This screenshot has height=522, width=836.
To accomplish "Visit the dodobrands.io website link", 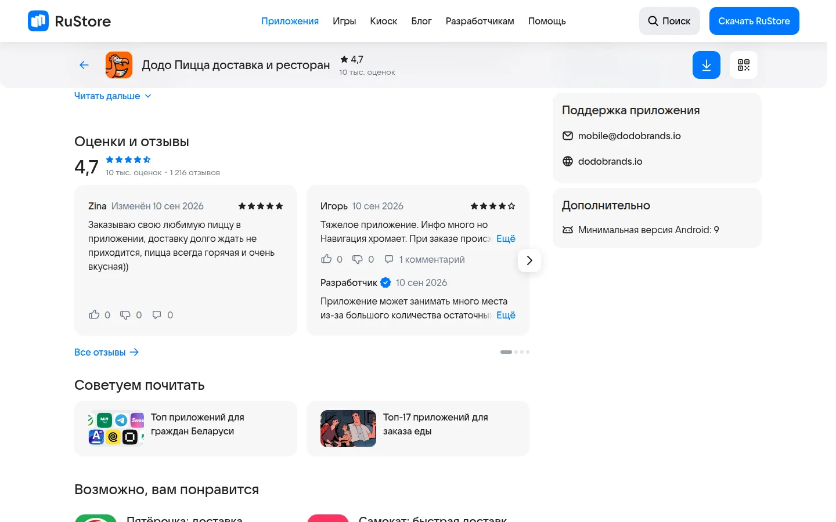I will (x=610, y=161).
